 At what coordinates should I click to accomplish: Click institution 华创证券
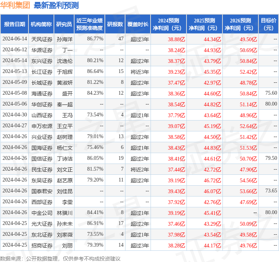coord(42,104)
